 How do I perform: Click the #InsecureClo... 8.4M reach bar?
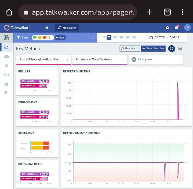pyautogui.click(x=35, y=174)
